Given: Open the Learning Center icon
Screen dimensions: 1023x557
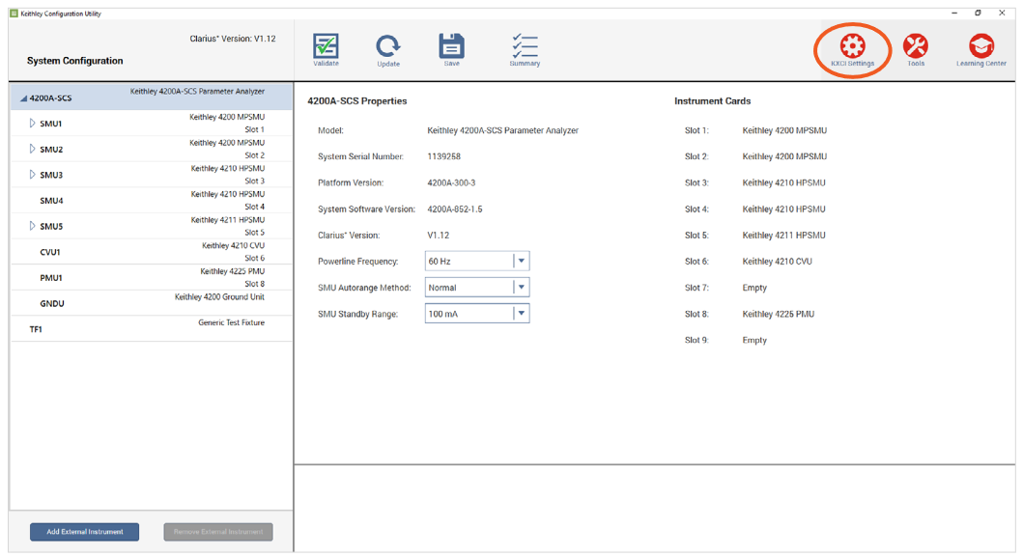Looking at the screenshot, I should pos(980,47).
